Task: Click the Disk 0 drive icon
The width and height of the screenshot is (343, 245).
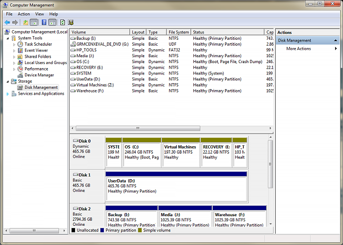Action: (x=75, y=140)
